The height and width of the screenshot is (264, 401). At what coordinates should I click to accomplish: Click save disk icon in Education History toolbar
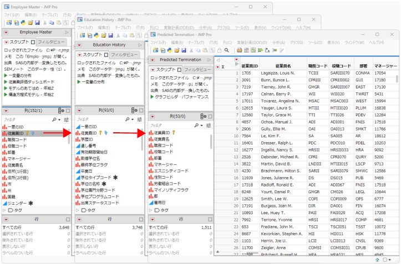click(110, 35)
